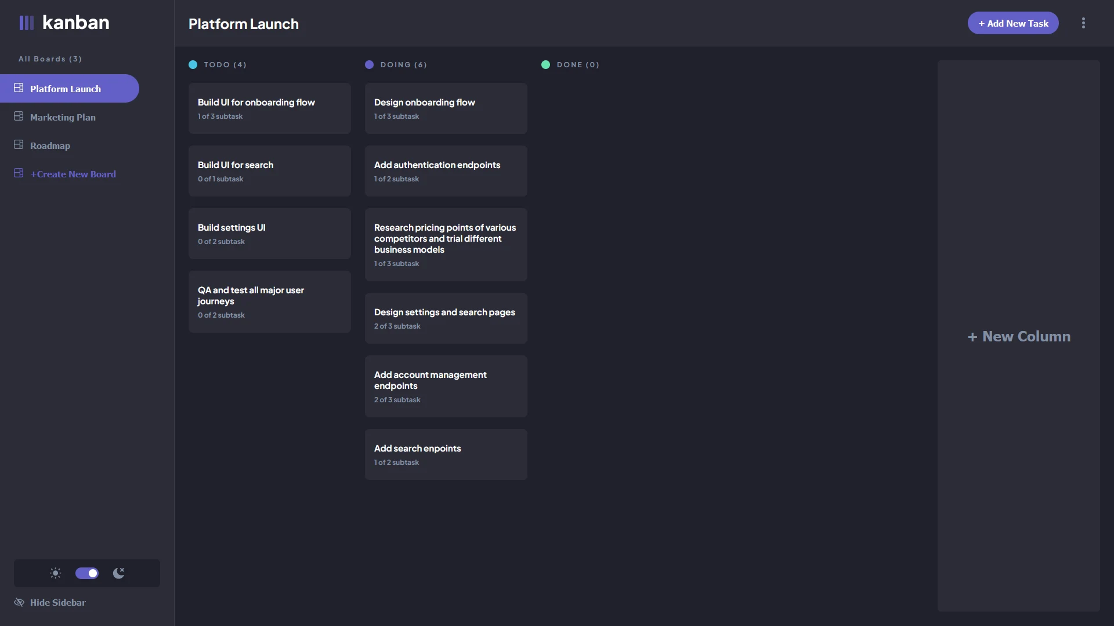Click the kanban logo bars icon
The height and width of the screenshot is (626, 1114).
[27, 23]
